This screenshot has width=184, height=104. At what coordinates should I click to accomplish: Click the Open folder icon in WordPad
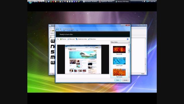click(53, 31)
